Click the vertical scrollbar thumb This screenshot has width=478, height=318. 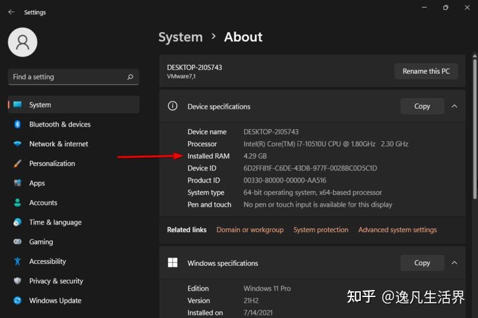coord(475,129)
